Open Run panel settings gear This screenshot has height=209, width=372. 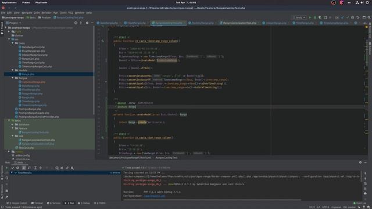[x=360, y=163]
